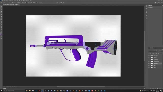The image size is (163, 92).
Task: Open Chrome from the taskbar
Action: pyautogui.click(x=27, y=91)
